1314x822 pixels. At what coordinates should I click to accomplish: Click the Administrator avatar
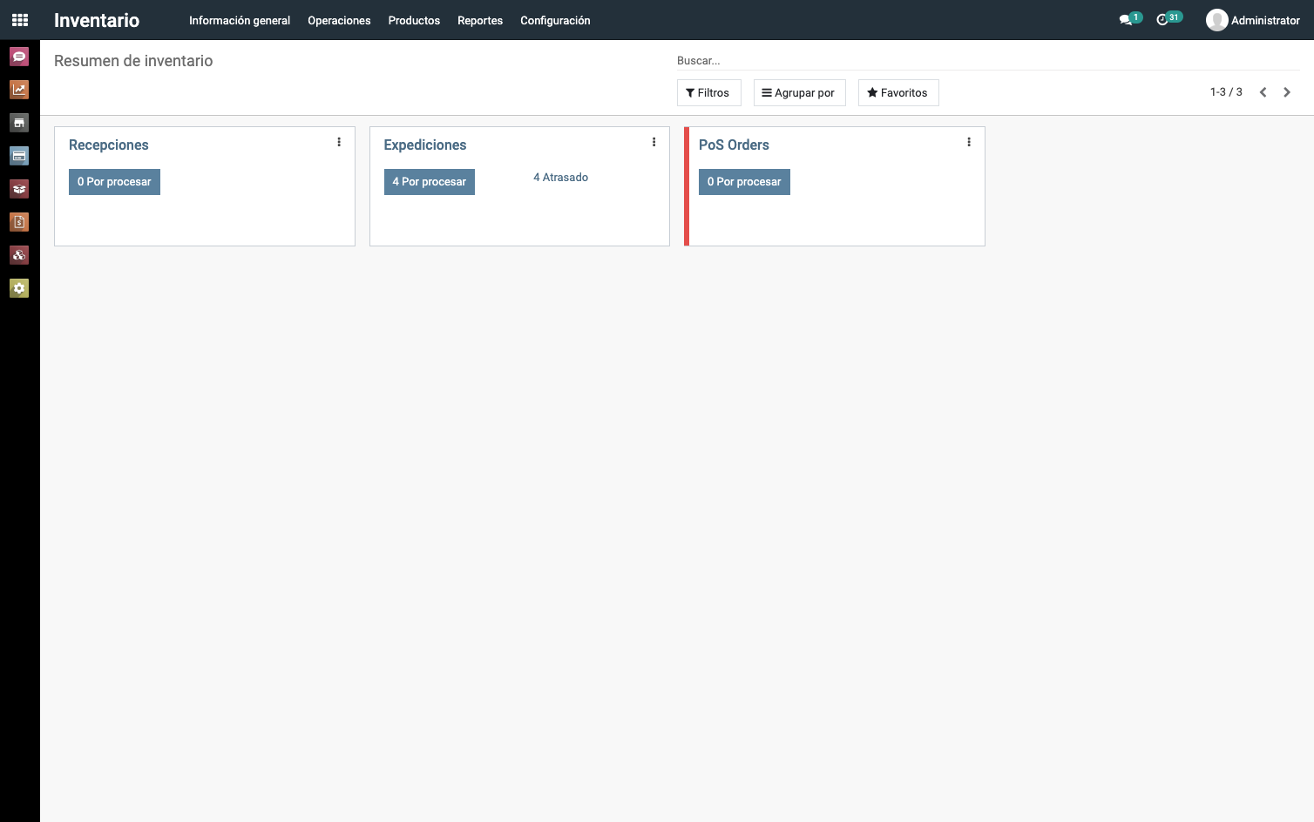tap(1216, 20)
